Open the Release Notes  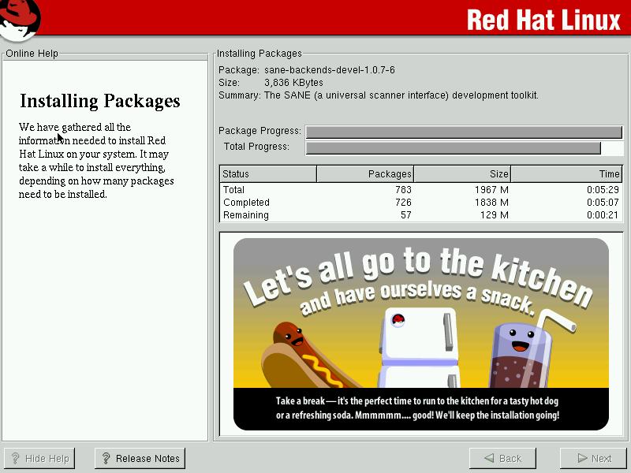[140, 458]
